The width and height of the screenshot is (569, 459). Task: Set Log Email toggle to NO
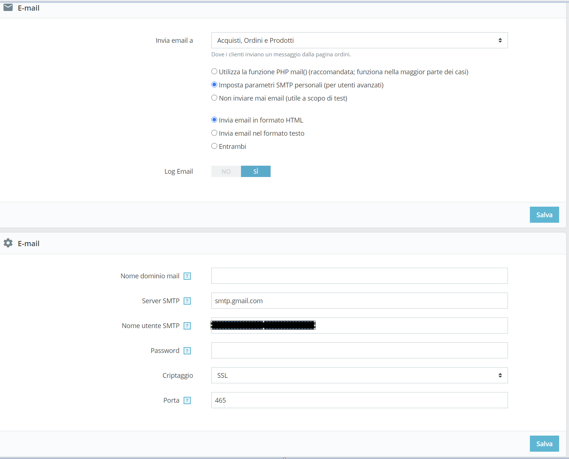[226, 171]
